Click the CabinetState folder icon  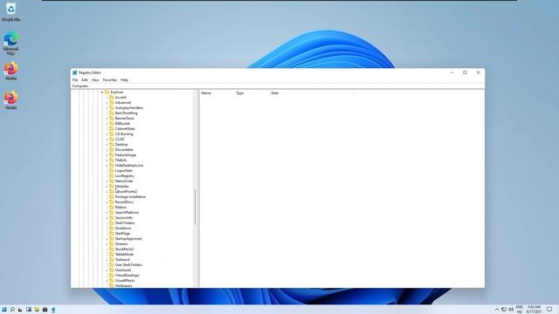(112, 128)
